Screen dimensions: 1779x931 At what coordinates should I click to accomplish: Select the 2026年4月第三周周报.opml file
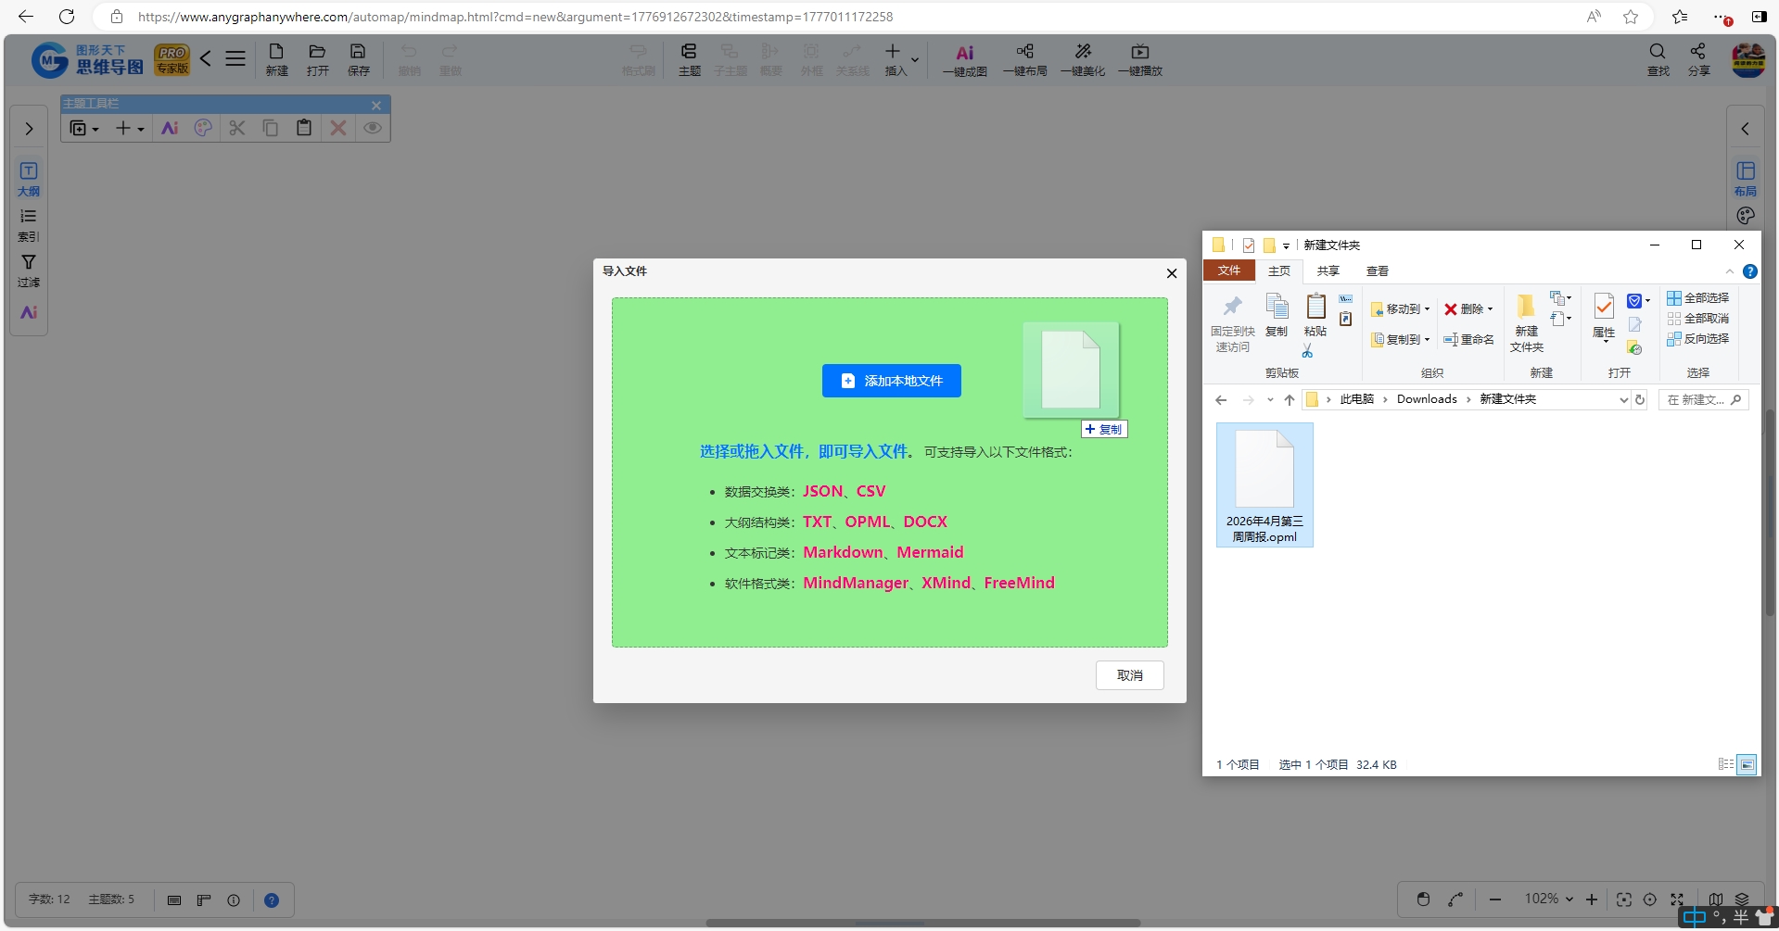(x=1264, y=485)
